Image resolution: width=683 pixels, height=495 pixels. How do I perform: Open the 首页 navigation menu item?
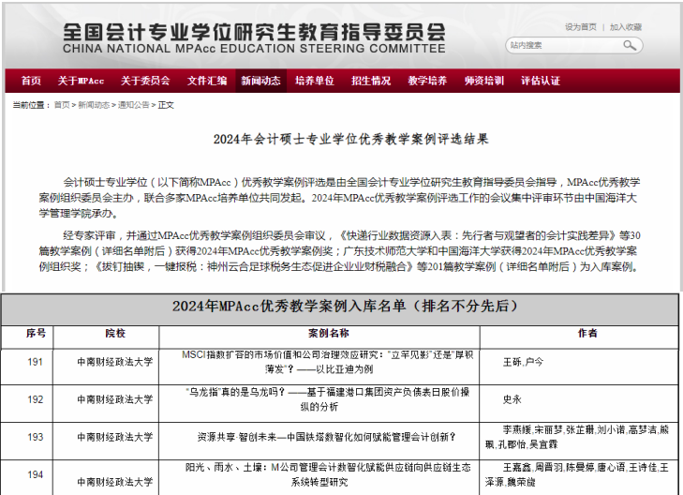[x=31, y=81]
